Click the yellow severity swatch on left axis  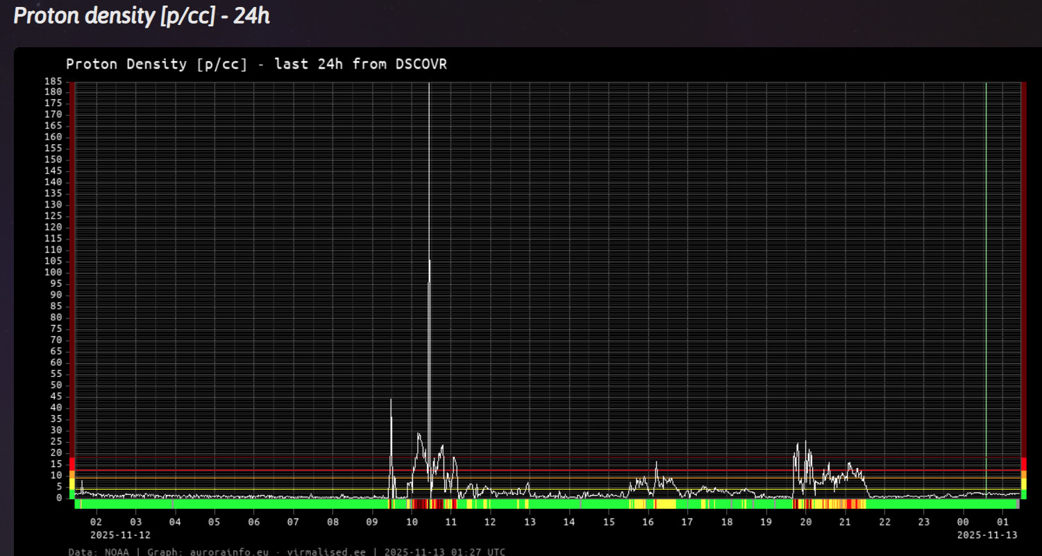[x=72, y=483]
